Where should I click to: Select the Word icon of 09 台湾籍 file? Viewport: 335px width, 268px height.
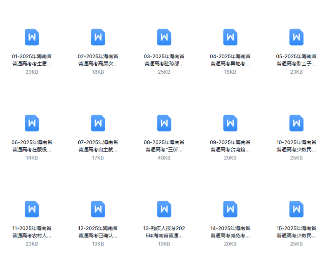click(230, 123)
